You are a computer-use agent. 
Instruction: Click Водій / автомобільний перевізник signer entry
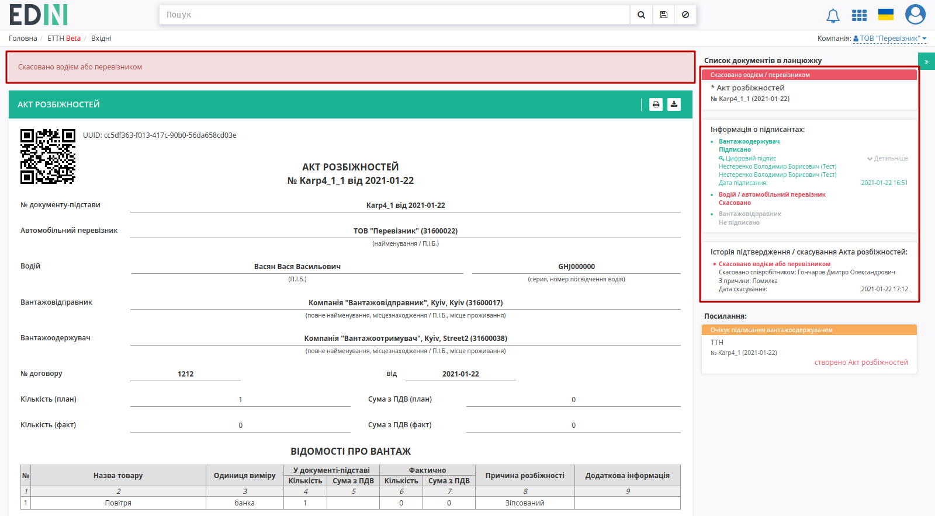[x=772, y=195]
